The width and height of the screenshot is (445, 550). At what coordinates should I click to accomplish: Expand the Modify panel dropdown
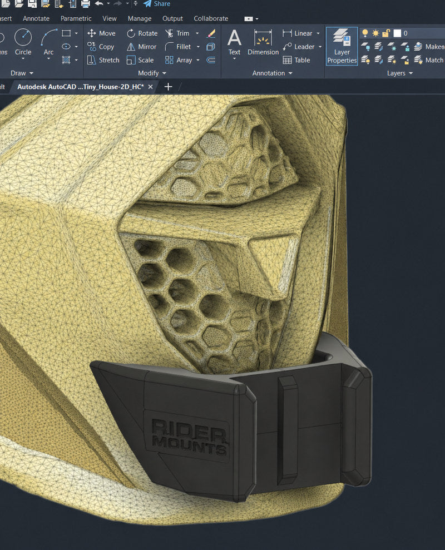tap(152, 73)
